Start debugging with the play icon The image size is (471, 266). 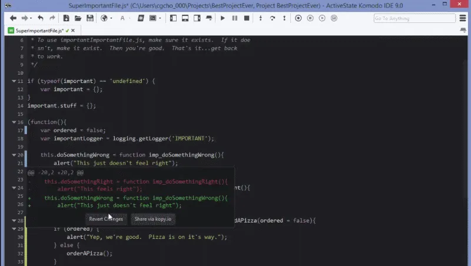[x=223, y=18]
